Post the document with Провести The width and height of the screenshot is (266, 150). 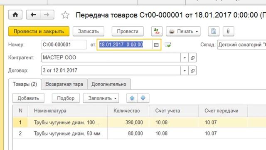(128, 31)
